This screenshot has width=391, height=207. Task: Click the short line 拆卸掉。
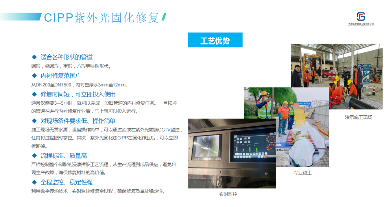[39, 146]
